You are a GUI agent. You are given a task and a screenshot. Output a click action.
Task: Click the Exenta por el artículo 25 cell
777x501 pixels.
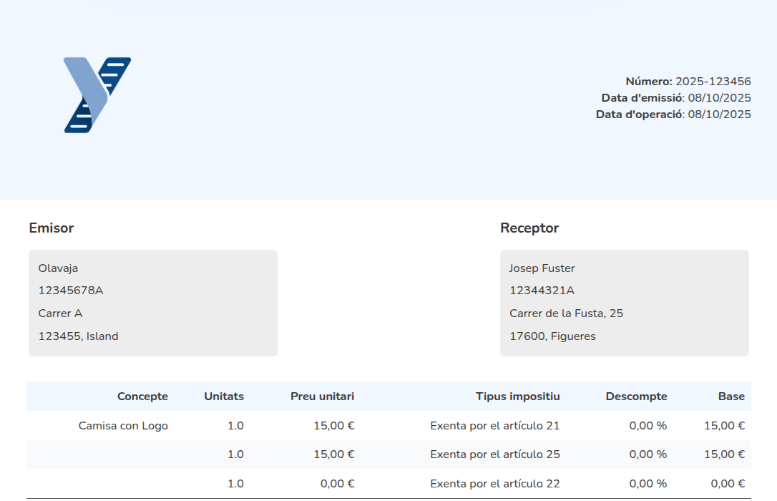pos(494,454)
